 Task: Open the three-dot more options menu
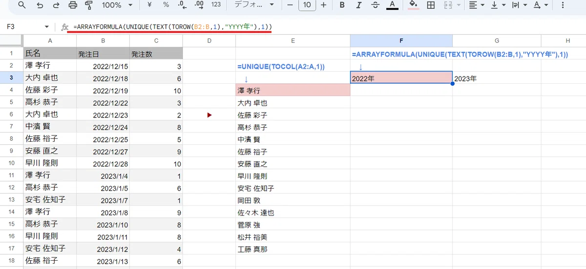tap(563, 5)
